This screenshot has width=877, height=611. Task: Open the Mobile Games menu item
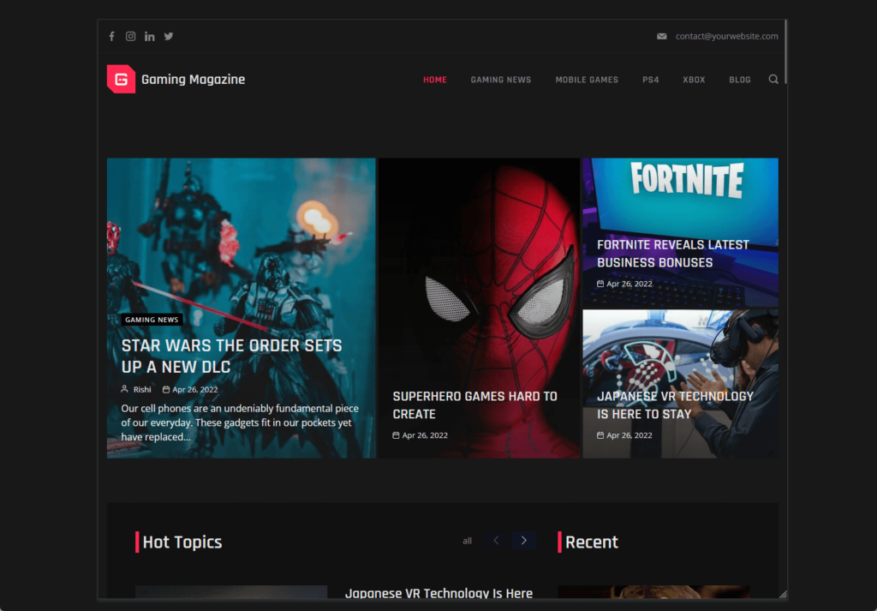(x=587, y=80)
